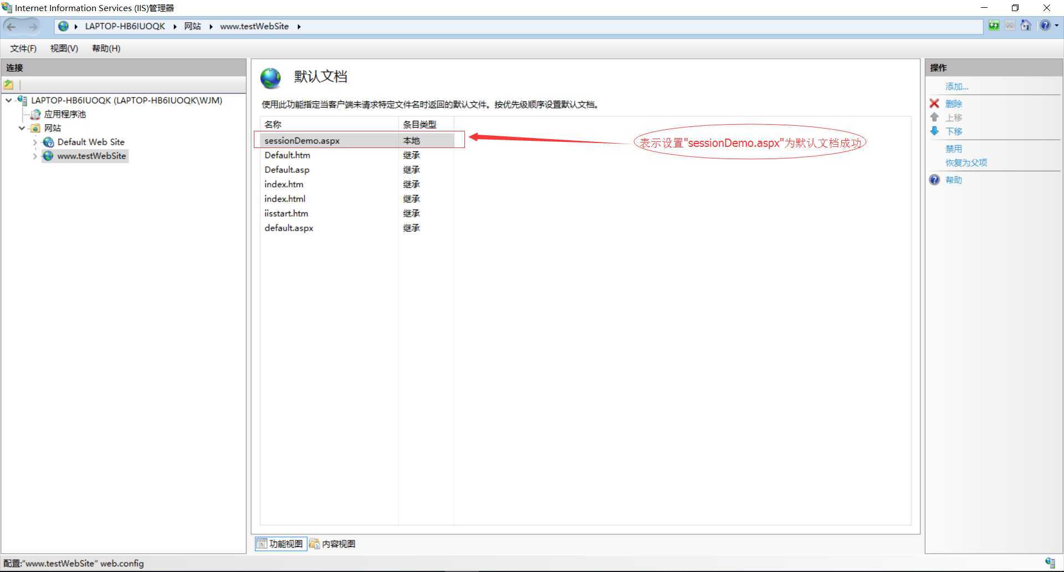This screenshot has height=572, width=1064.
Task: Click the 恢复为父项 action link
Action: [x=966, y=163]
